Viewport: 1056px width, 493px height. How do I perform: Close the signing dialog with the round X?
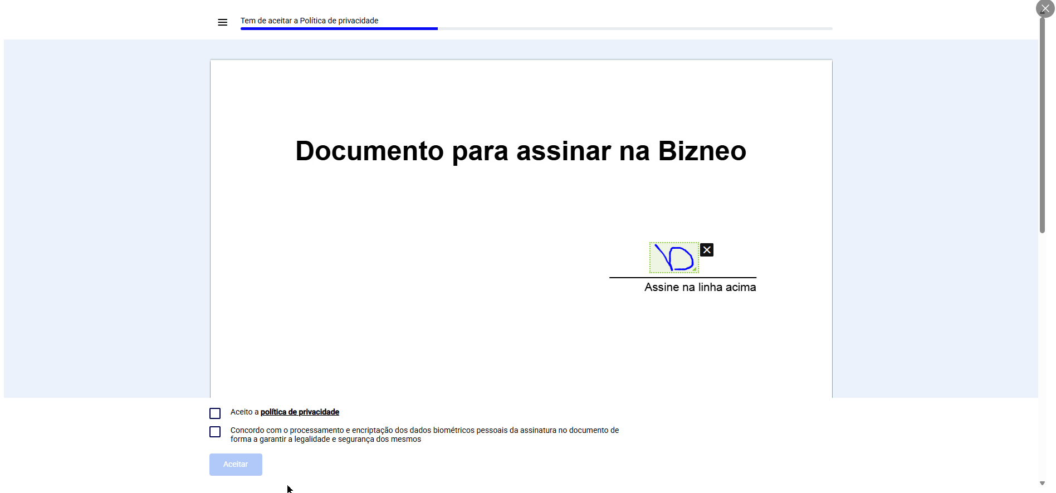coord(1045,9)
